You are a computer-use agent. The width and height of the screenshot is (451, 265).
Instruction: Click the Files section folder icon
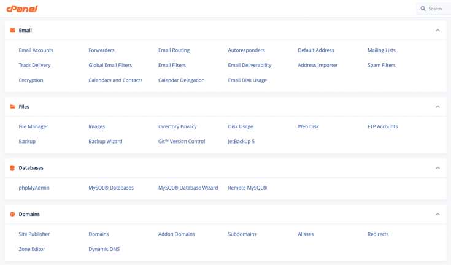pyautogui.click(x=12, y=107)
